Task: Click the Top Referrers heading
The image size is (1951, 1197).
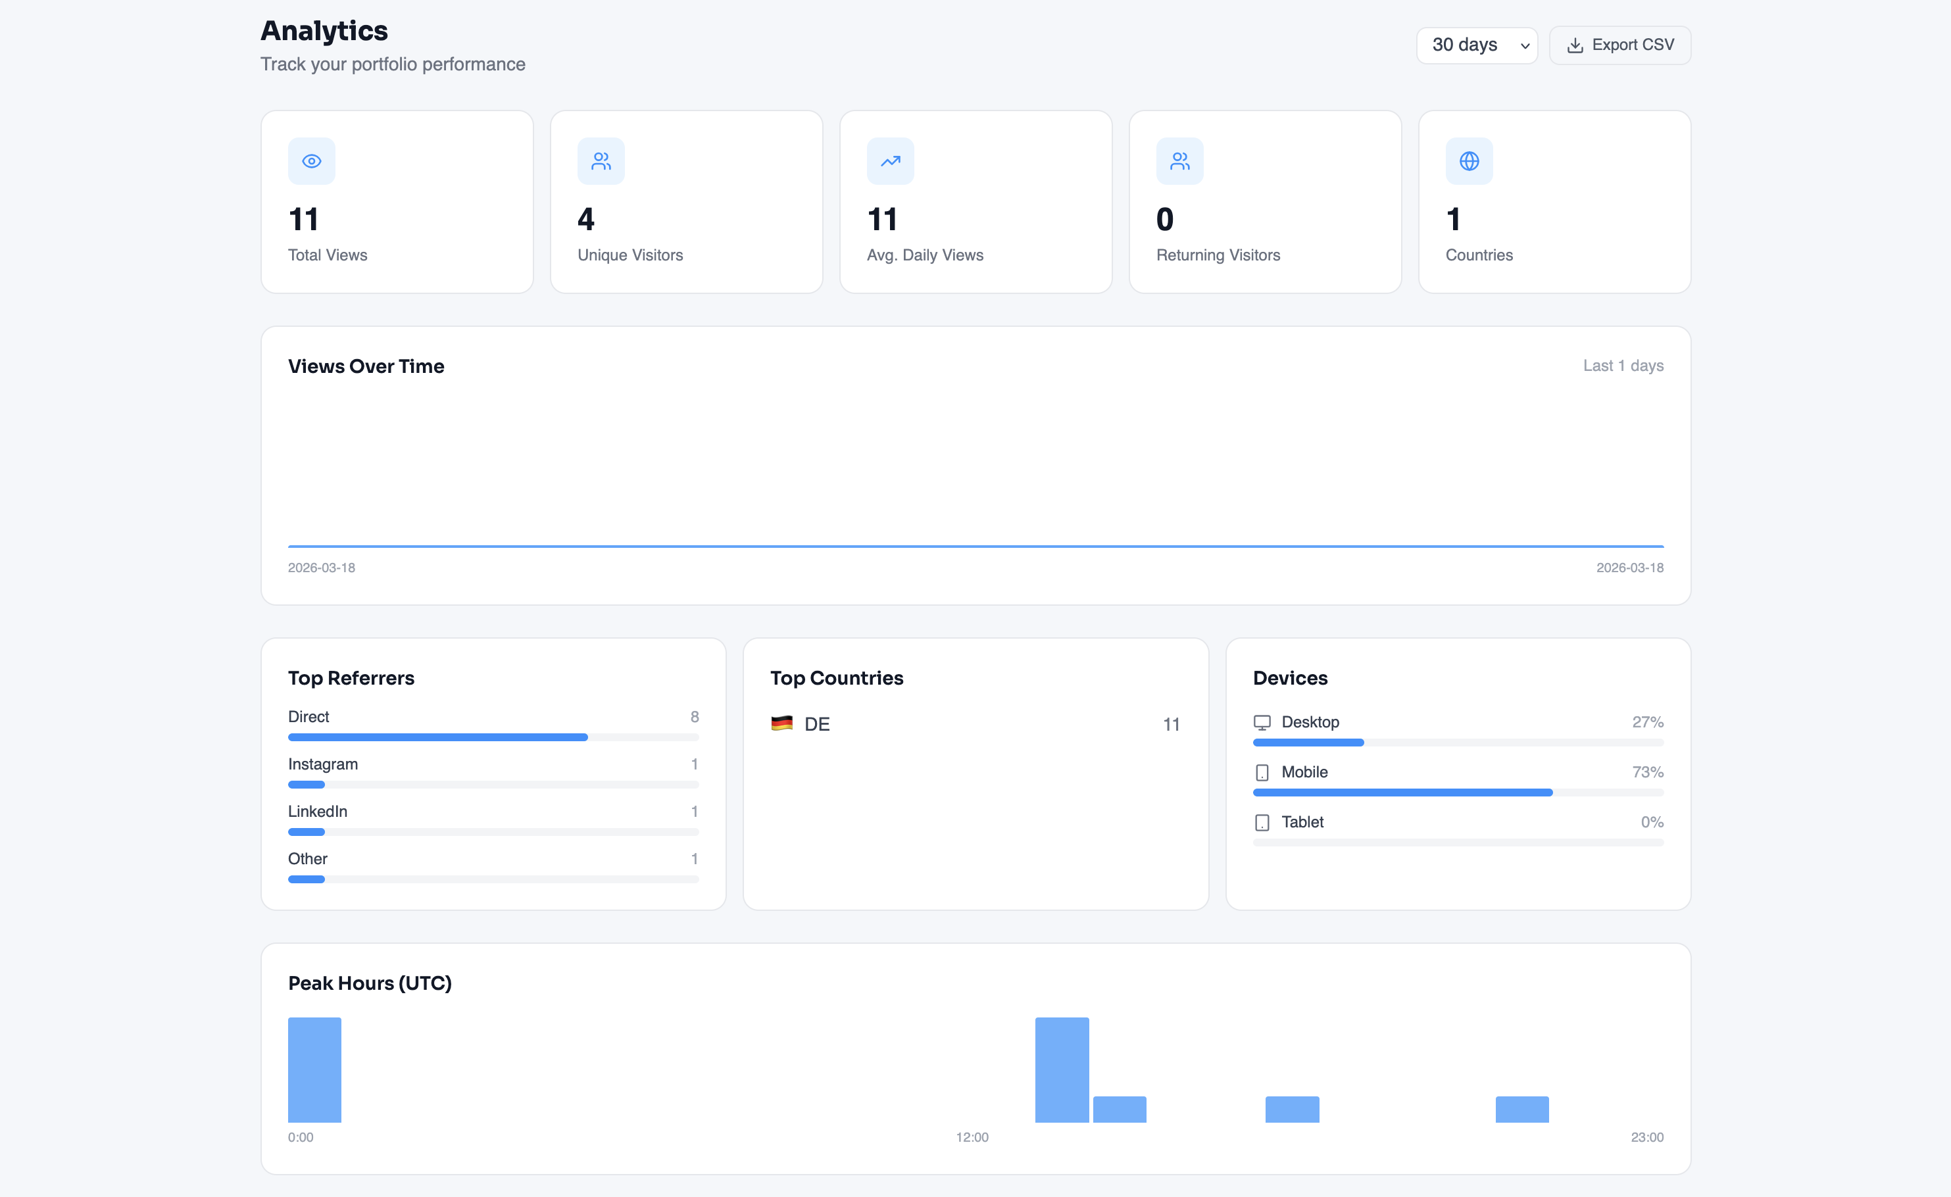Action: click(351, 677)
